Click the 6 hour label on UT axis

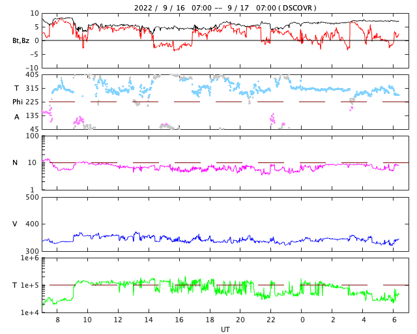tap(394, 320)
